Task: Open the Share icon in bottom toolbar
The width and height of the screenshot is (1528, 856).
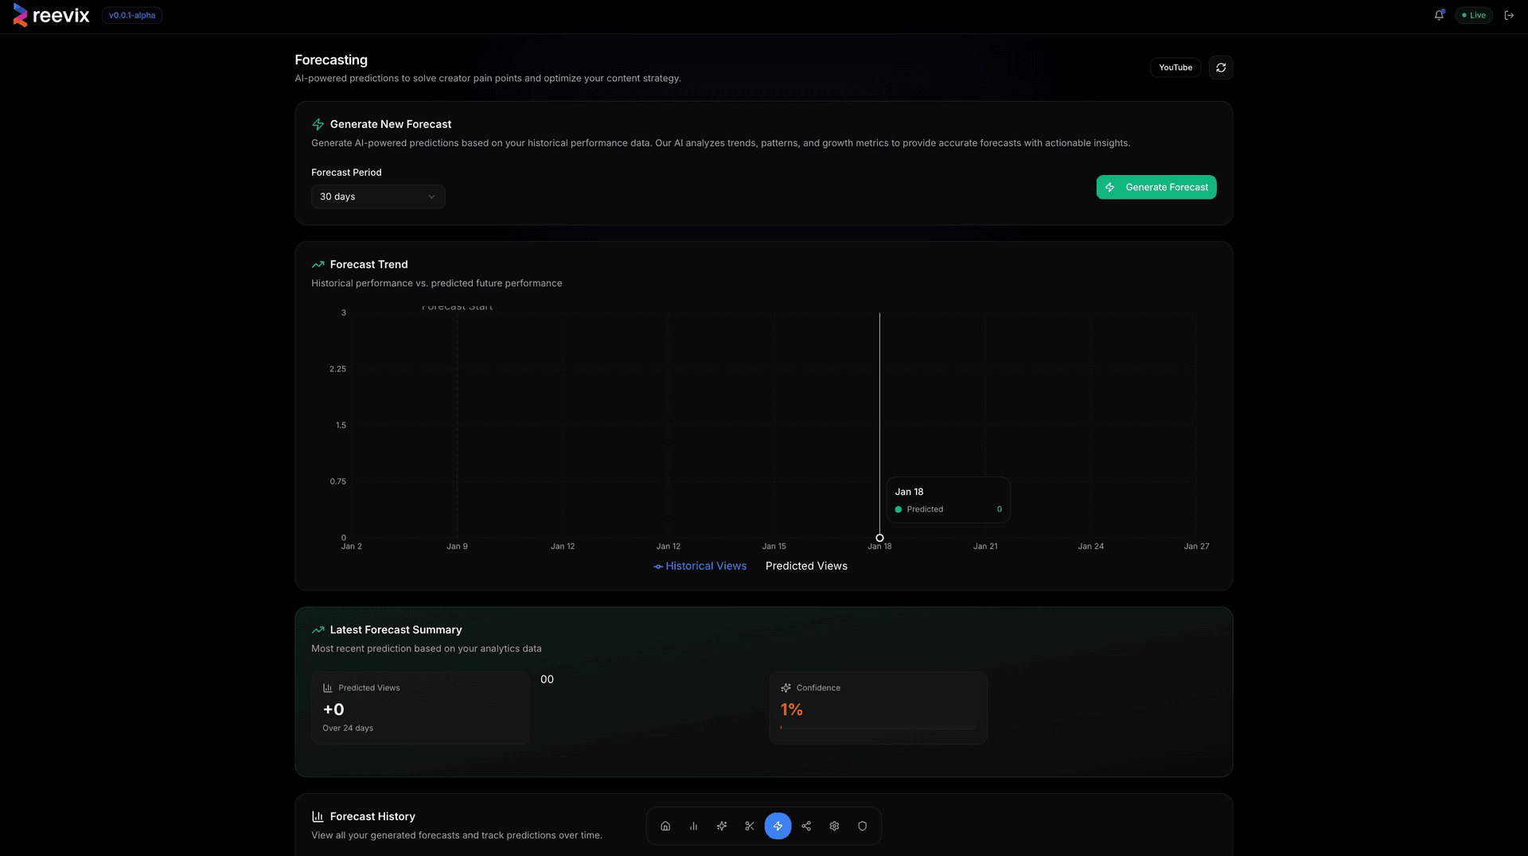Action: click(x=806, y=826)
